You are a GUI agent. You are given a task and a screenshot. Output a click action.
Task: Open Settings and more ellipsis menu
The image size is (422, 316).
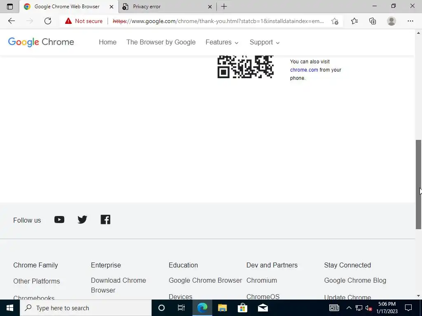(410, 21)
